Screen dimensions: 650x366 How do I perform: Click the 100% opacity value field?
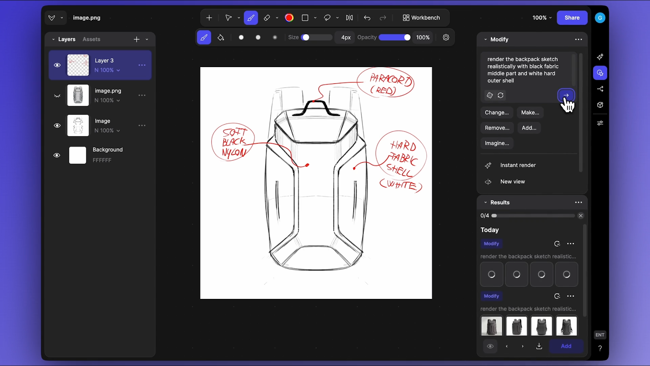pos(423,37)
